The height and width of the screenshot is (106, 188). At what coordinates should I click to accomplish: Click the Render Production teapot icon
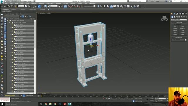131,6
